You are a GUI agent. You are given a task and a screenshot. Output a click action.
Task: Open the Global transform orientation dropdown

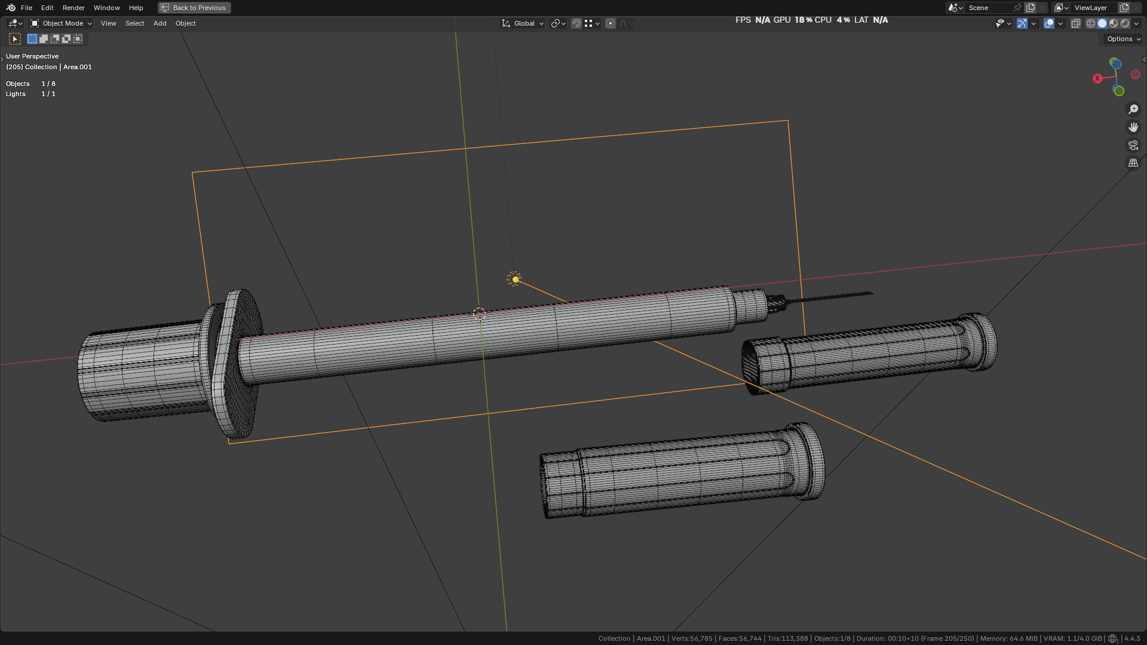click(x=523, y=23)
